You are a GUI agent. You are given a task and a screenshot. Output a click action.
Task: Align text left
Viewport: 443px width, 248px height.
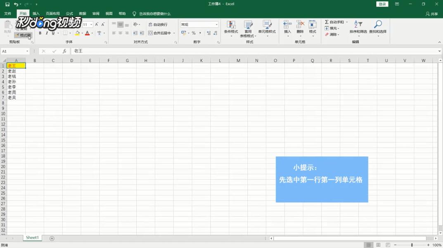(x=114, y=33)
